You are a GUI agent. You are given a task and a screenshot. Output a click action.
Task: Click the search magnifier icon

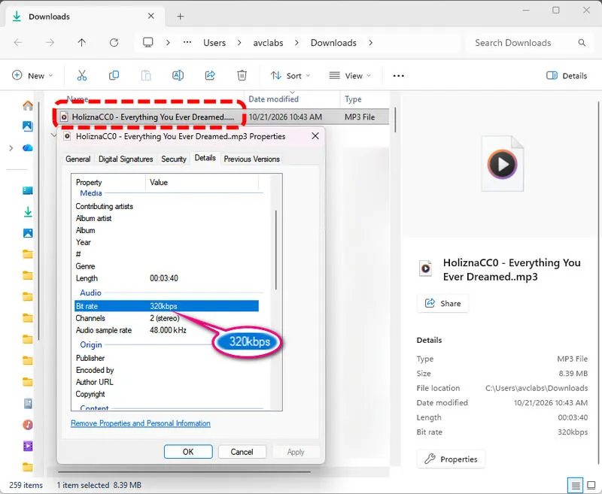[582, 43]
